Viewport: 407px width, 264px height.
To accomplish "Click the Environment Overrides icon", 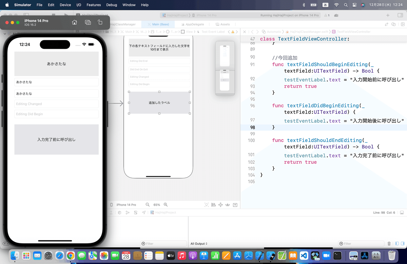I will click(136, 212).
